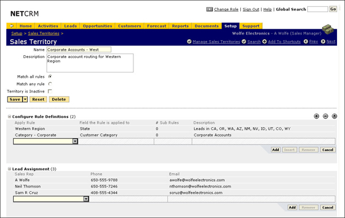Click the back arrow icon before Home tab
This screenshot has height=218, width=345.
tap(11, 26)
